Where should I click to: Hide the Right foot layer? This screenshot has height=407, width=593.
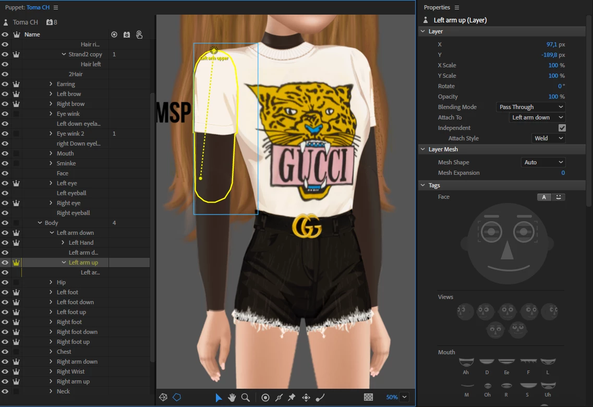tap(5, 322)
